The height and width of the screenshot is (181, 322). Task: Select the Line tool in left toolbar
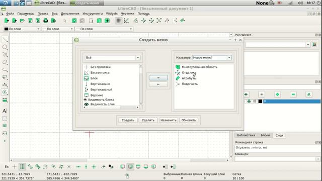[5, 39]
